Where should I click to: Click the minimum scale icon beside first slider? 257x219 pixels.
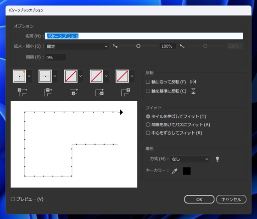[x=115, y=46]
